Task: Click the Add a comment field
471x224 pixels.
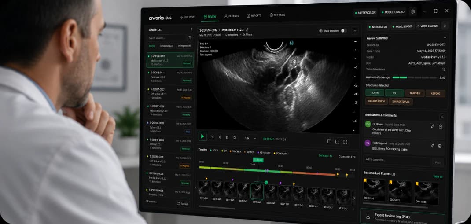Action: [x=397, y=160]
